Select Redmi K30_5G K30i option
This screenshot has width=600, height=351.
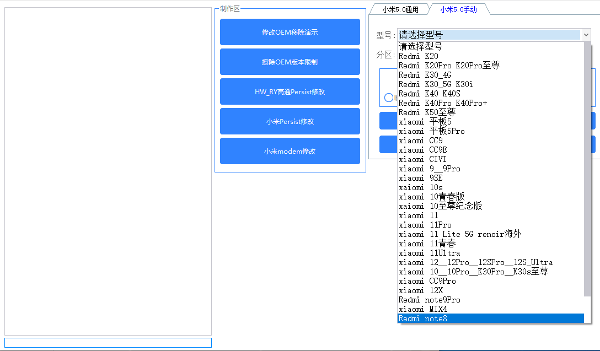tap(491, 84)
